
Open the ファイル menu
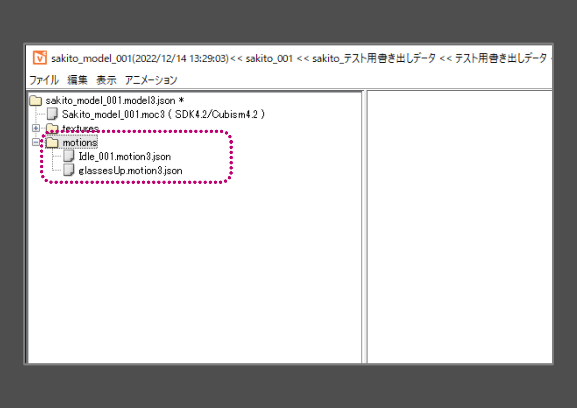(44, 80)
